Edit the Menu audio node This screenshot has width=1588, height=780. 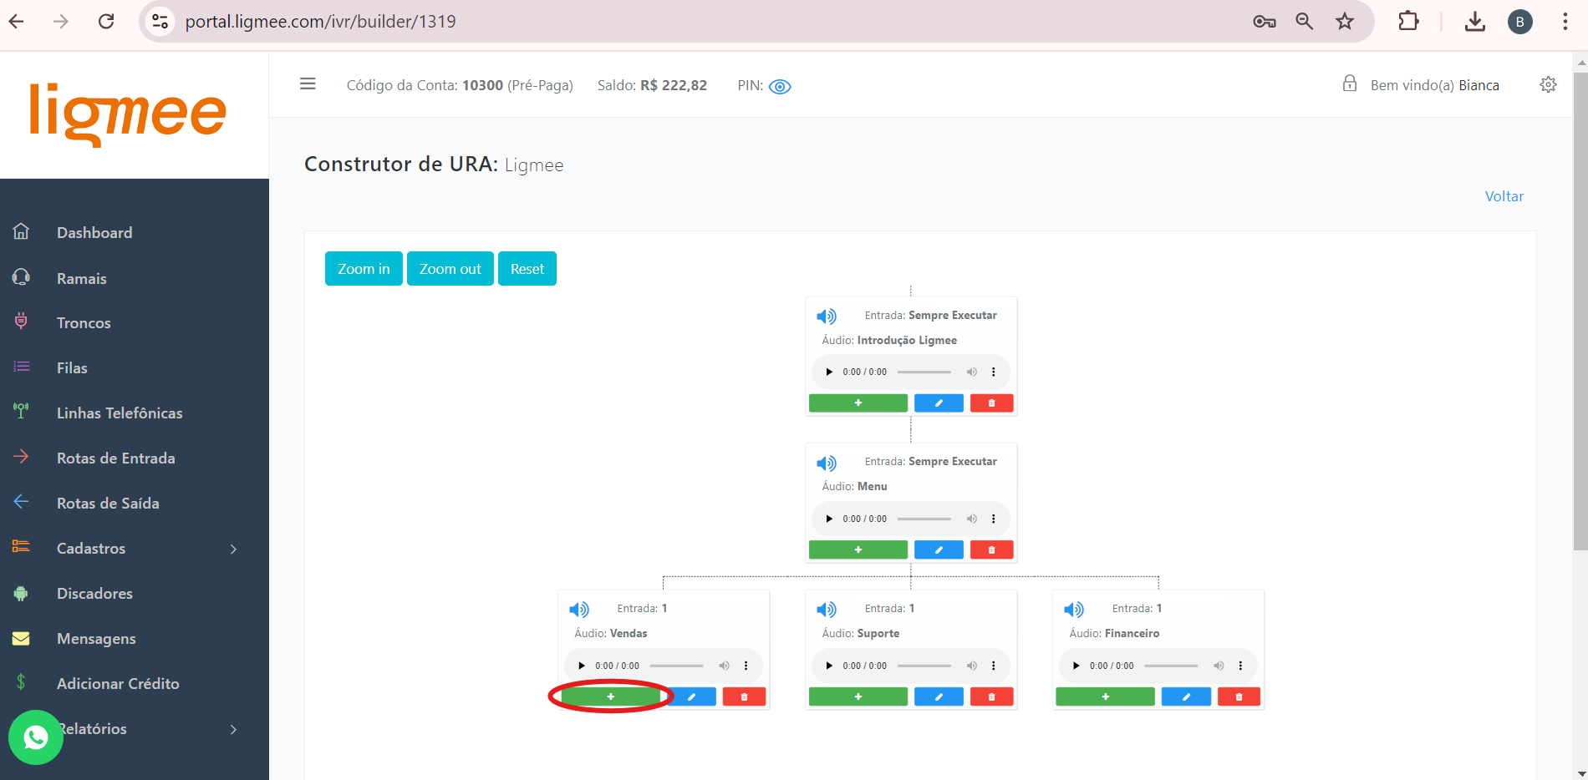(938, 550)
